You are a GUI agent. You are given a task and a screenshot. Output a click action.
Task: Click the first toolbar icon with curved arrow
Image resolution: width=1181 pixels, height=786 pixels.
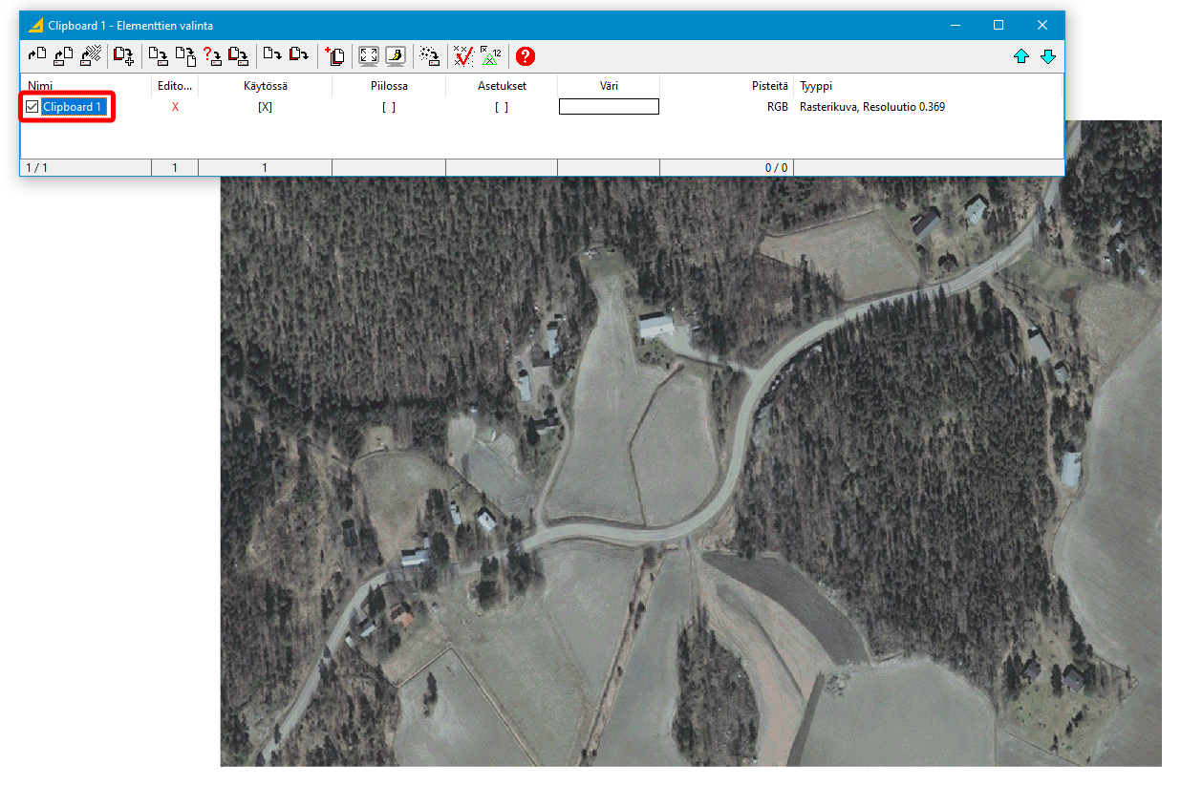[x=37, y=56]
